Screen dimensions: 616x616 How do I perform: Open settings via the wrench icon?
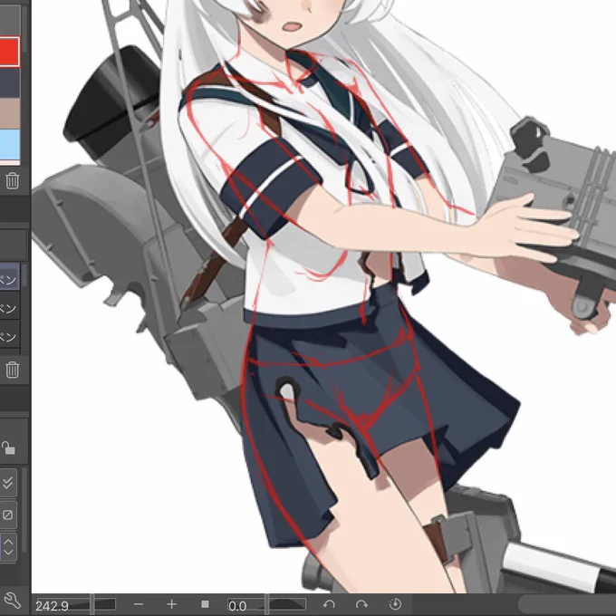click(12, 602)
